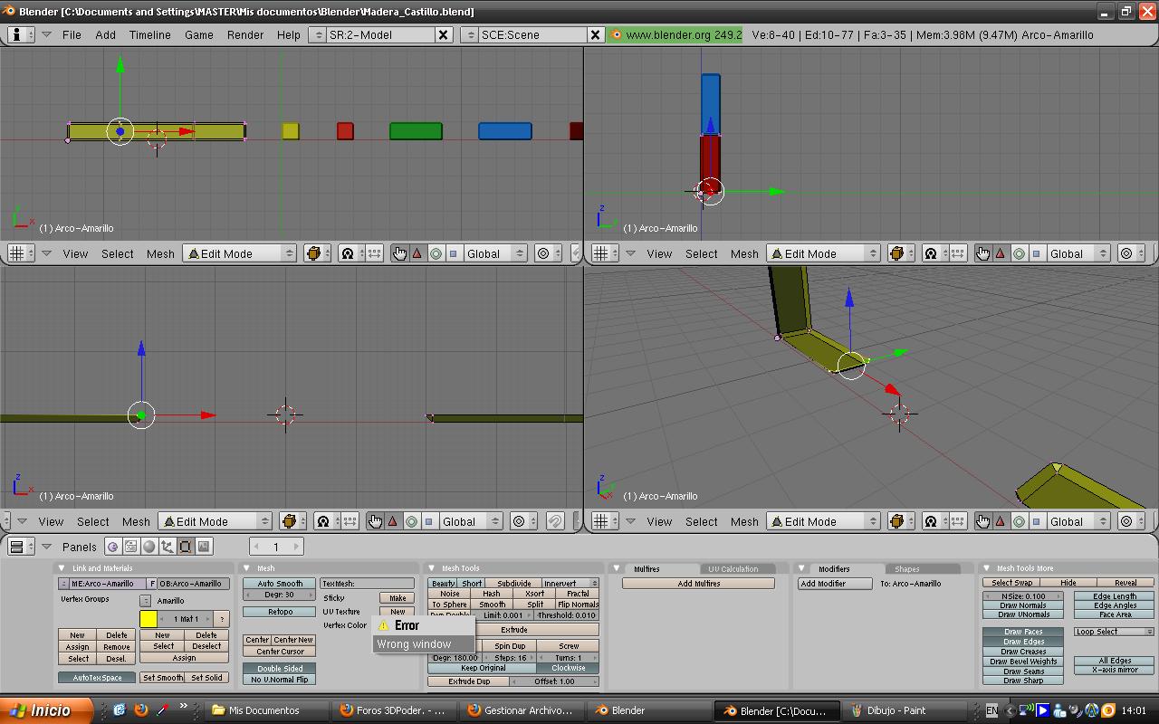This screenshot has height=724, width=1159.
Task: Toggle No V.Normal Flip option
Action: click(x=280, y=680)
